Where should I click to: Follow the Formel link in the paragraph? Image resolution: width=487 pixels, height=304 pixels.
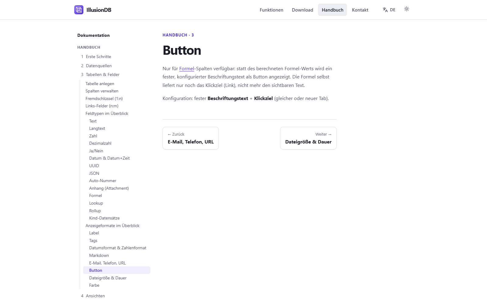187,69
